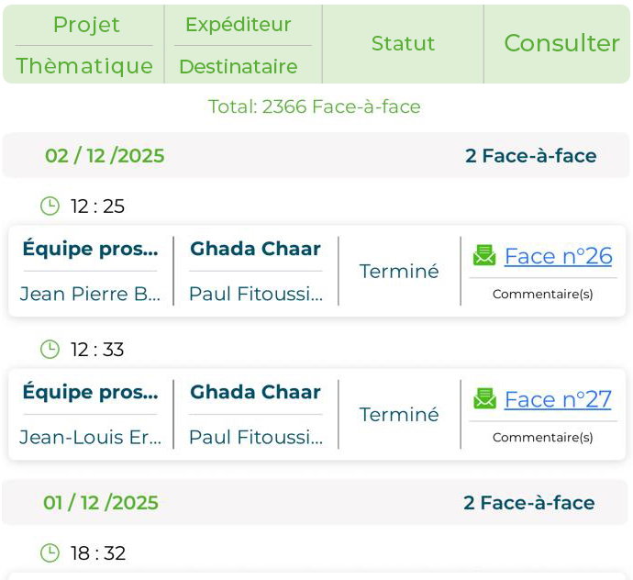
Task: Click the clock icon next to 18 : 32
Action: [50, 552]
